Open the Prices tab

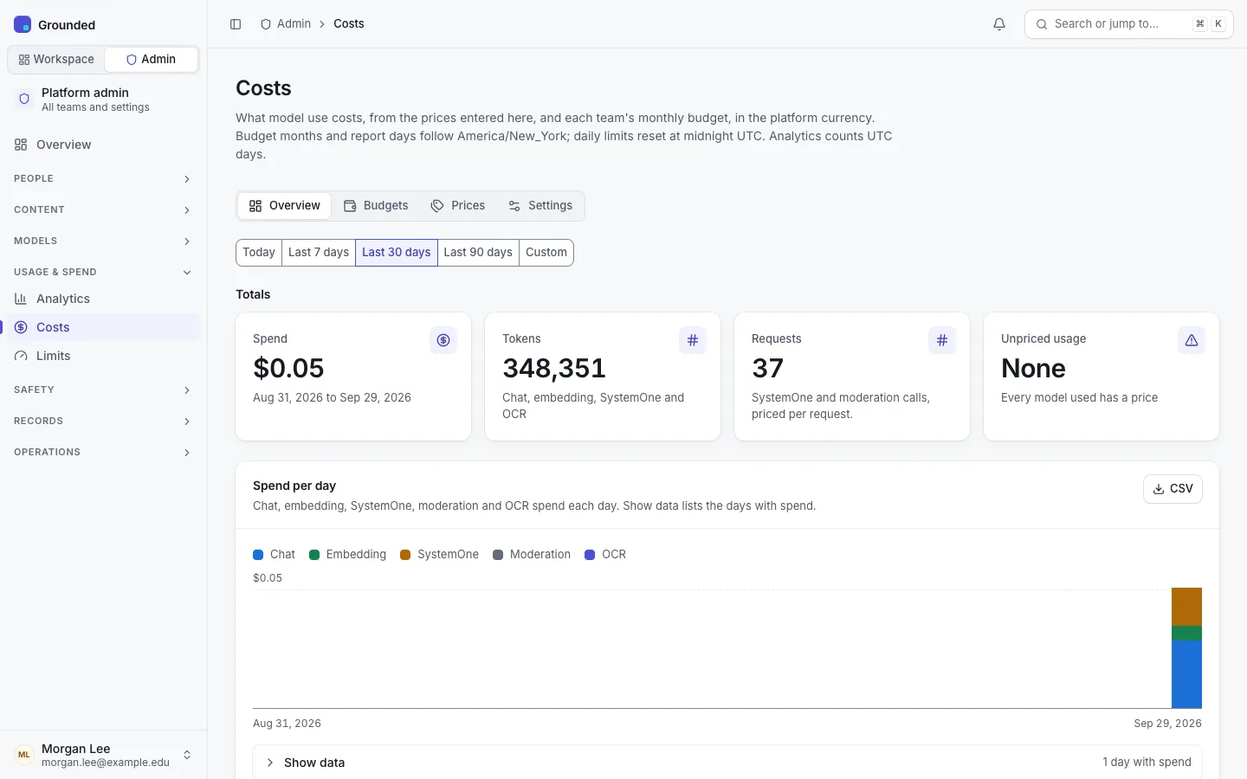[458, 206]
